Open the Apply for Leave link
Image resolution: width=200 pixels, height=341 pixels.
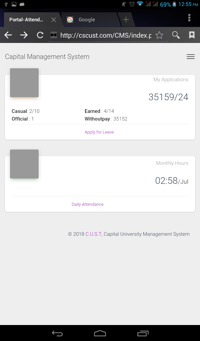[99, 132]
